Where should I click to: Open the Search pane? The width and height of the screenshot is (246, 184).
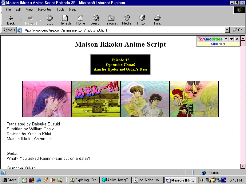point(96,20)
